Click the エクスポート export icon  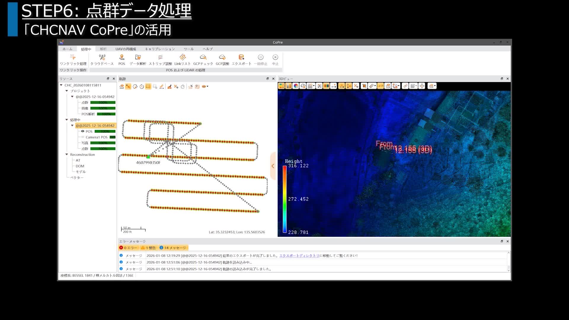pyautogui.click(x=241, y=57)
